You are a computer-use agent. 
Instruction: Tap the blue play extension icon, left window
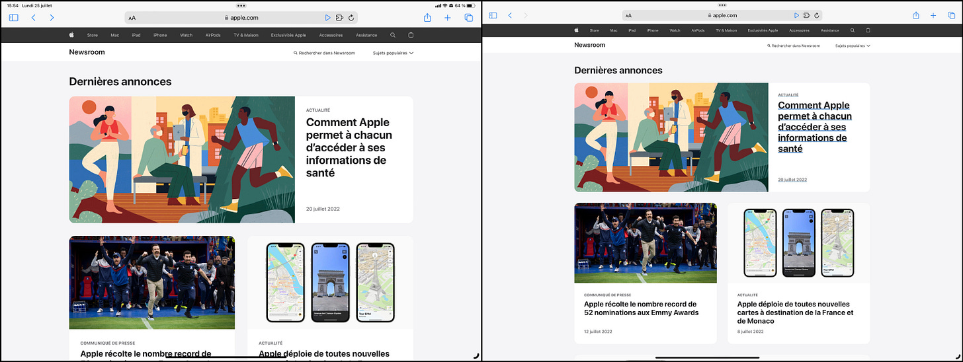(327, 18)
